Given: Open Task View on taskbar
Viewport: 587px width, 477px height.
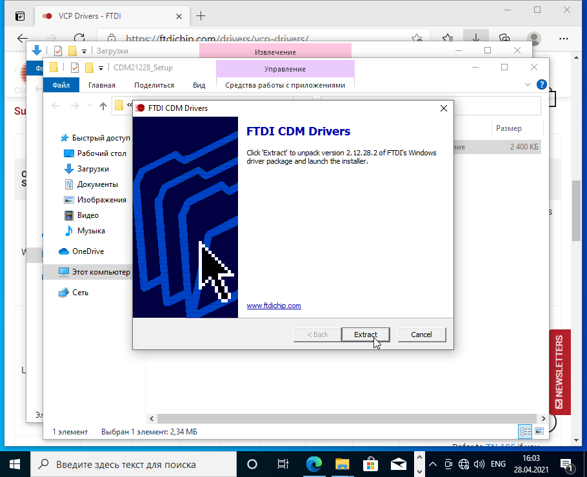Looking at the screenshot, I should pos(283,464).
